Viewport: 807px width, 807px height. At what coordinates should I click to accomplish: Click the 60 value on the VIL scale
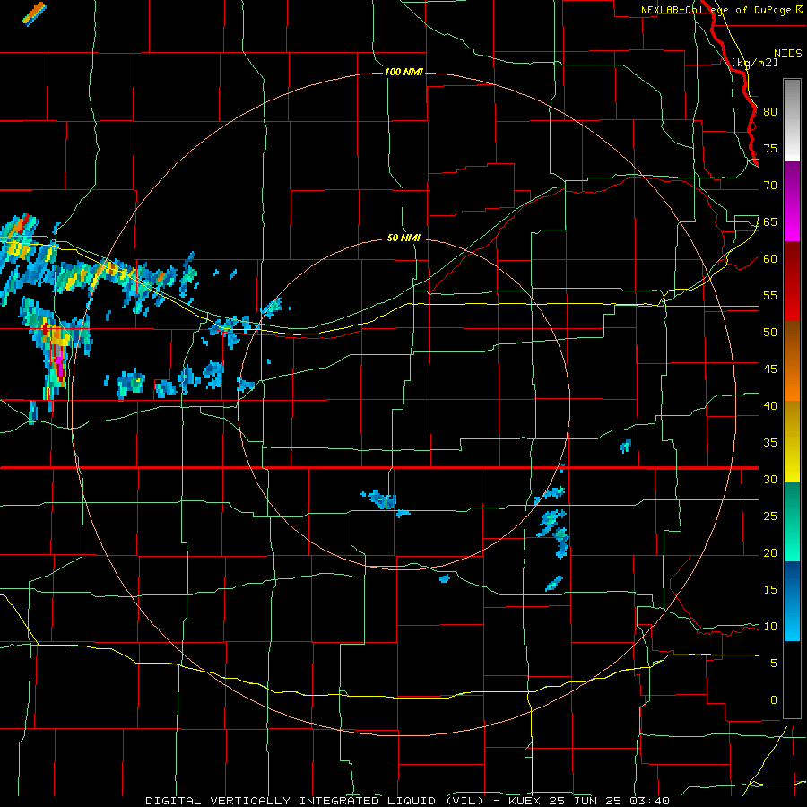coord(770,259)
